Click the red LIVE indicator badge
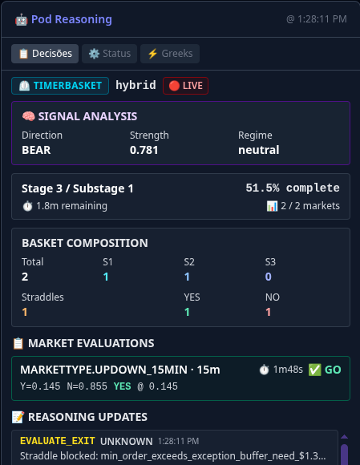Image resolution: width=360 pixels, height=465 pixels. point(186,86)
